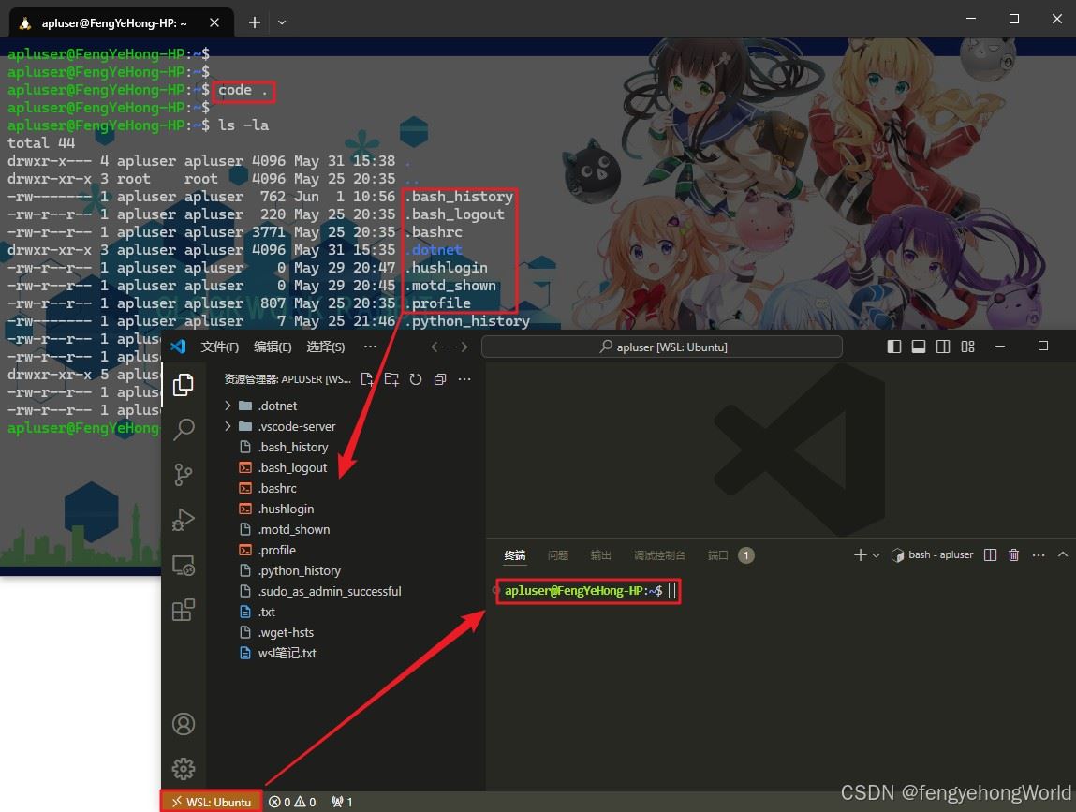Collapse all folders in explorer
Viewport: 1076px width, 812px height.
coord(440,379)
